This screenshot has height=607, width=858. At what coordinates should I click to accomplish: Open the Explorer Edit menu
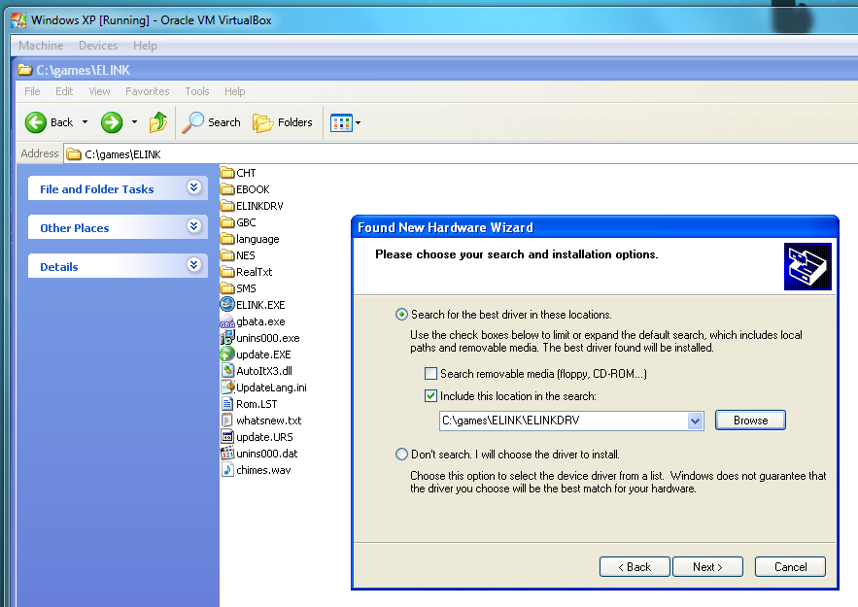pyautogui.click(x=64, y=91)
